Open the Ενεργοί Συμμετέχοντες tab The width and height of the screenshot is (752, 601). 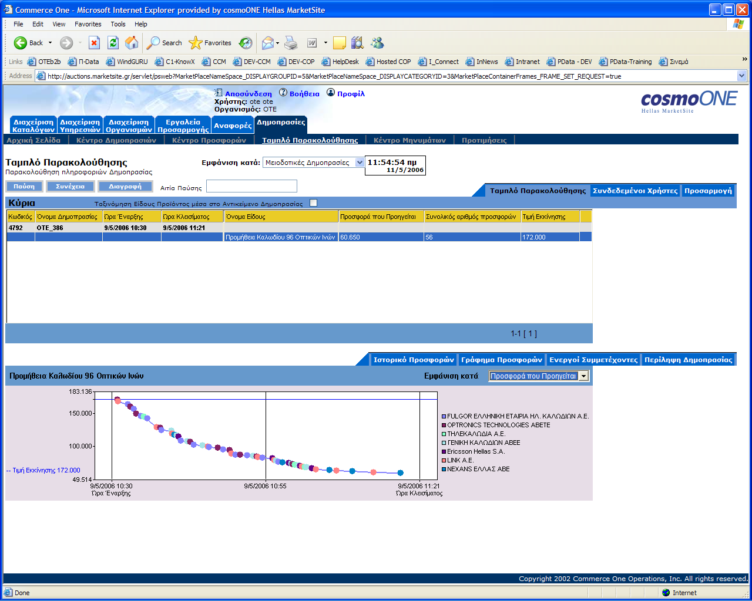pyautogui.click(x=593, y=360)
